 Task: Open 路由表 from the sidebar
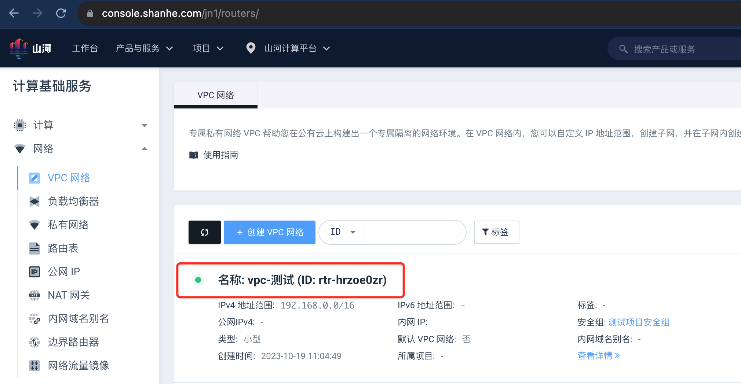click(x=63, y=248)
